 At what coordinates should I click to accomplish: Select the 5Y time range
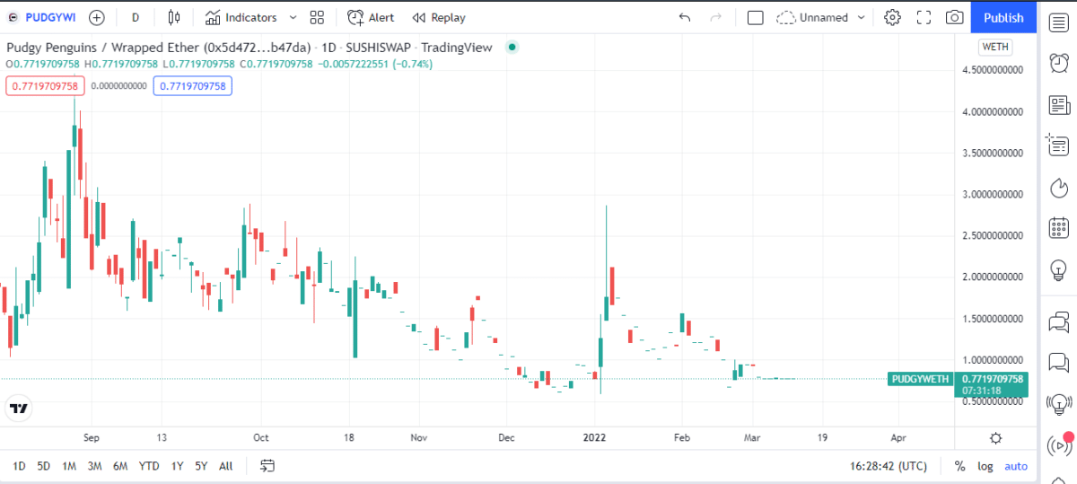pyautogui.click(x=201, y=465)
